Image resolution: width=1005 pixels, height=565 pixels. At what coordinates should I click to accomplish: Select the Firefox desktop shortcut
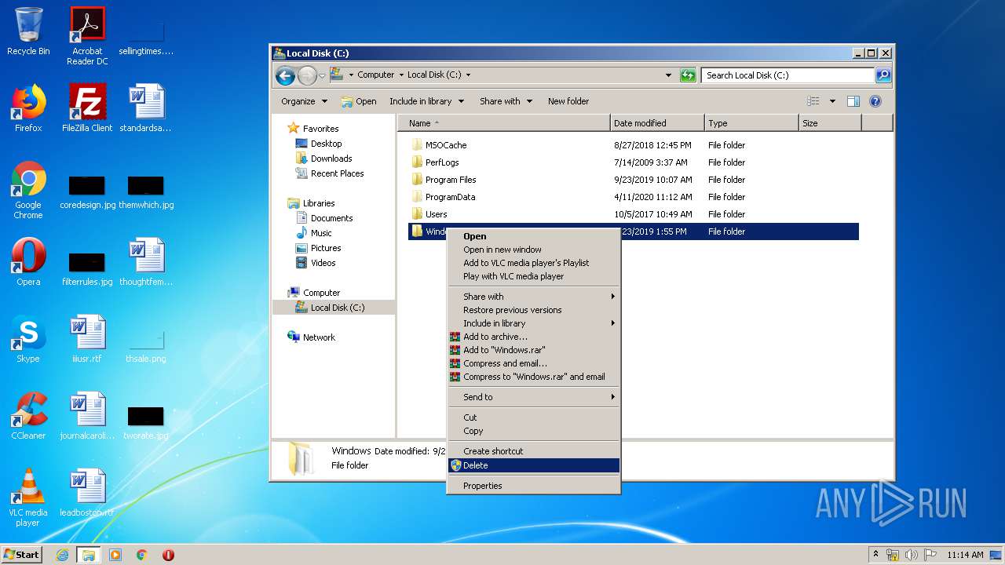(x=28, y=108)
